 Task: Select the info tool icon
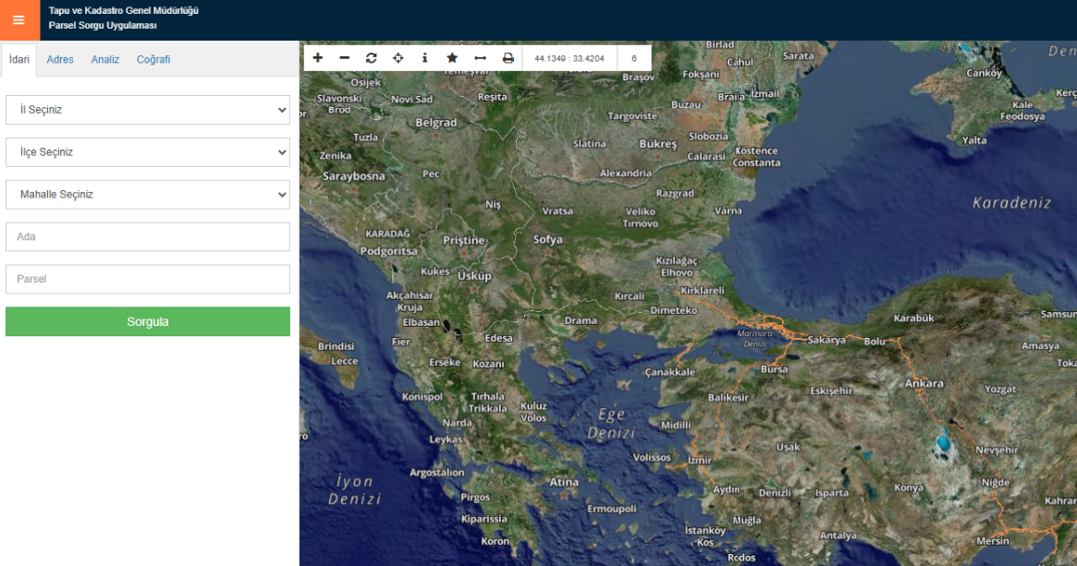coord(424,58)
